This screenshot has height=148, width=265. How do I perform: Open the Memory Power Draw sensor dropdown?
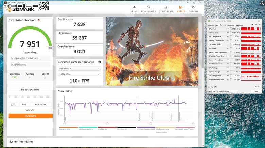tap(228, 60)
